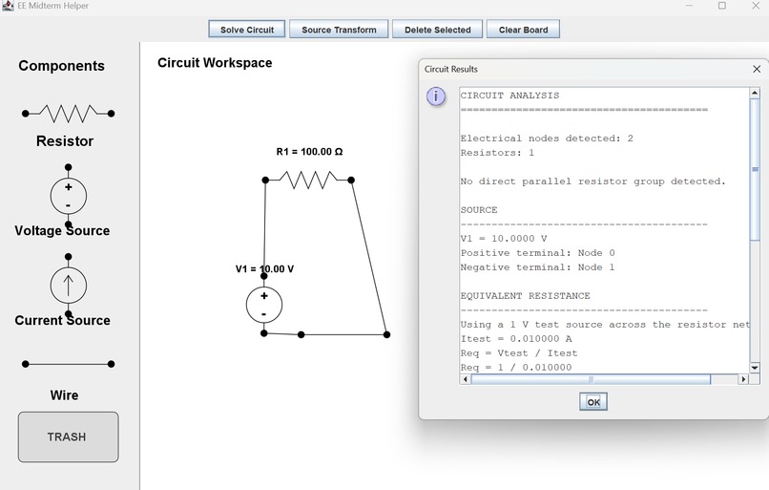Click the 'EQUIVALENT RESISTANCE' heading in the results
Screen dimensions: 769x490
[526, 296]
